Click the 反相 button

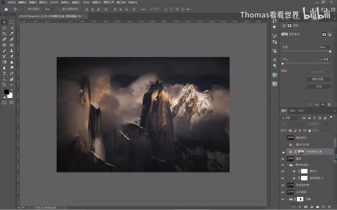coord(319,87)
